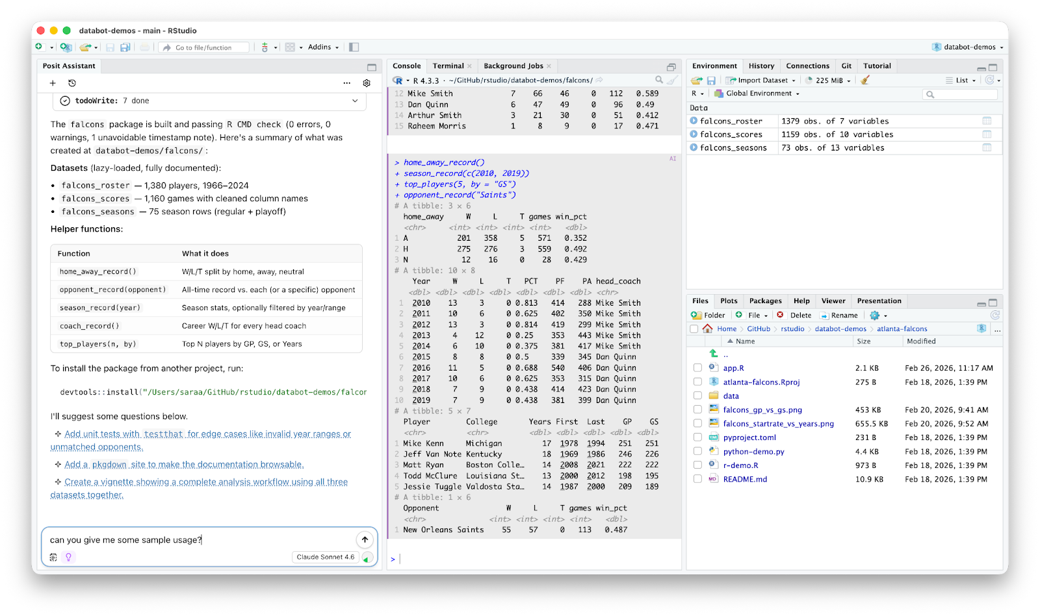Expand the todoWrite 7 done section

[355, 101]
